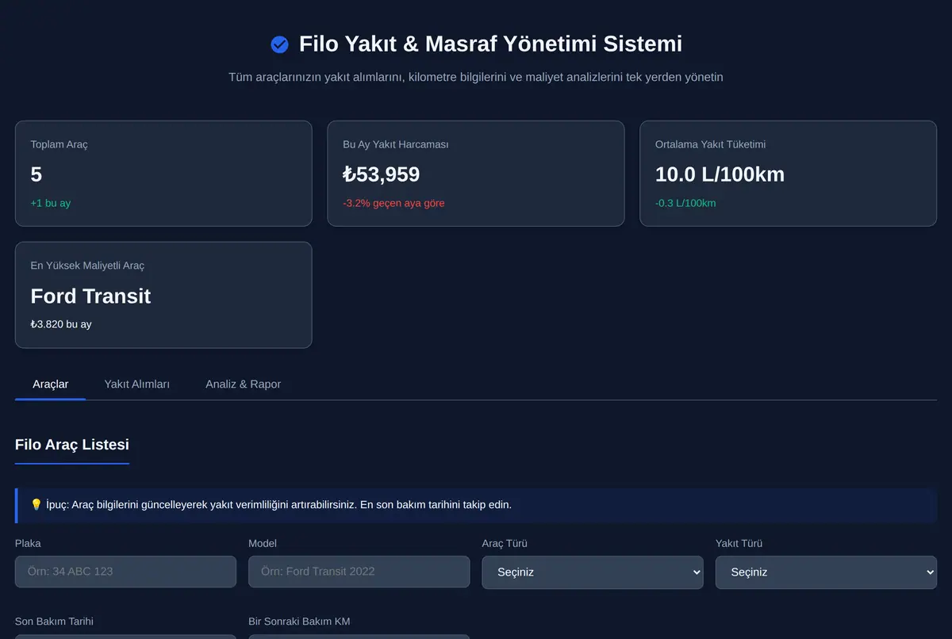This screenshot has height=639, width=952.
Task: Expand the Yakıt Türü dropdown
Action: click(826, 572)
